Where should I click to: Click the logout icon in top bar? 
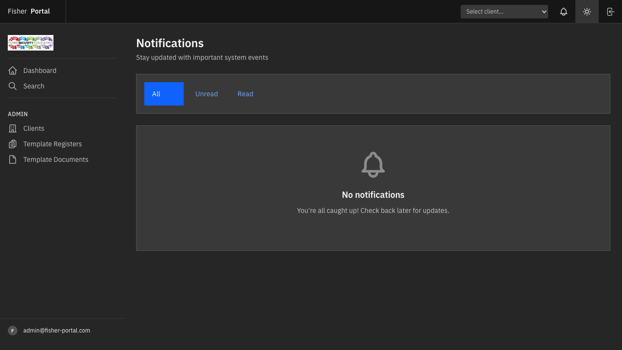tap(610, 11)
